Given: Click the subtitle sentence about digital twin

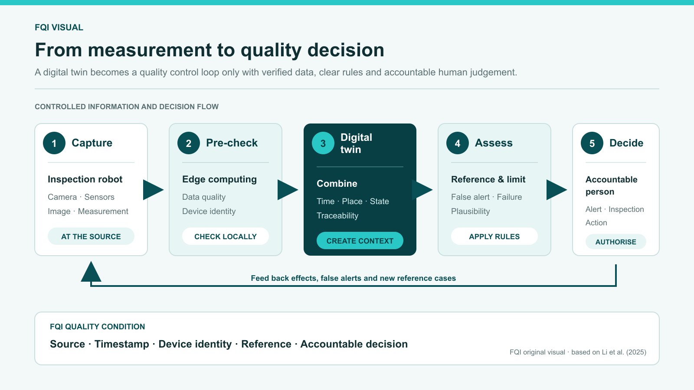Looking at the screenshot, I should pos(276,72).
